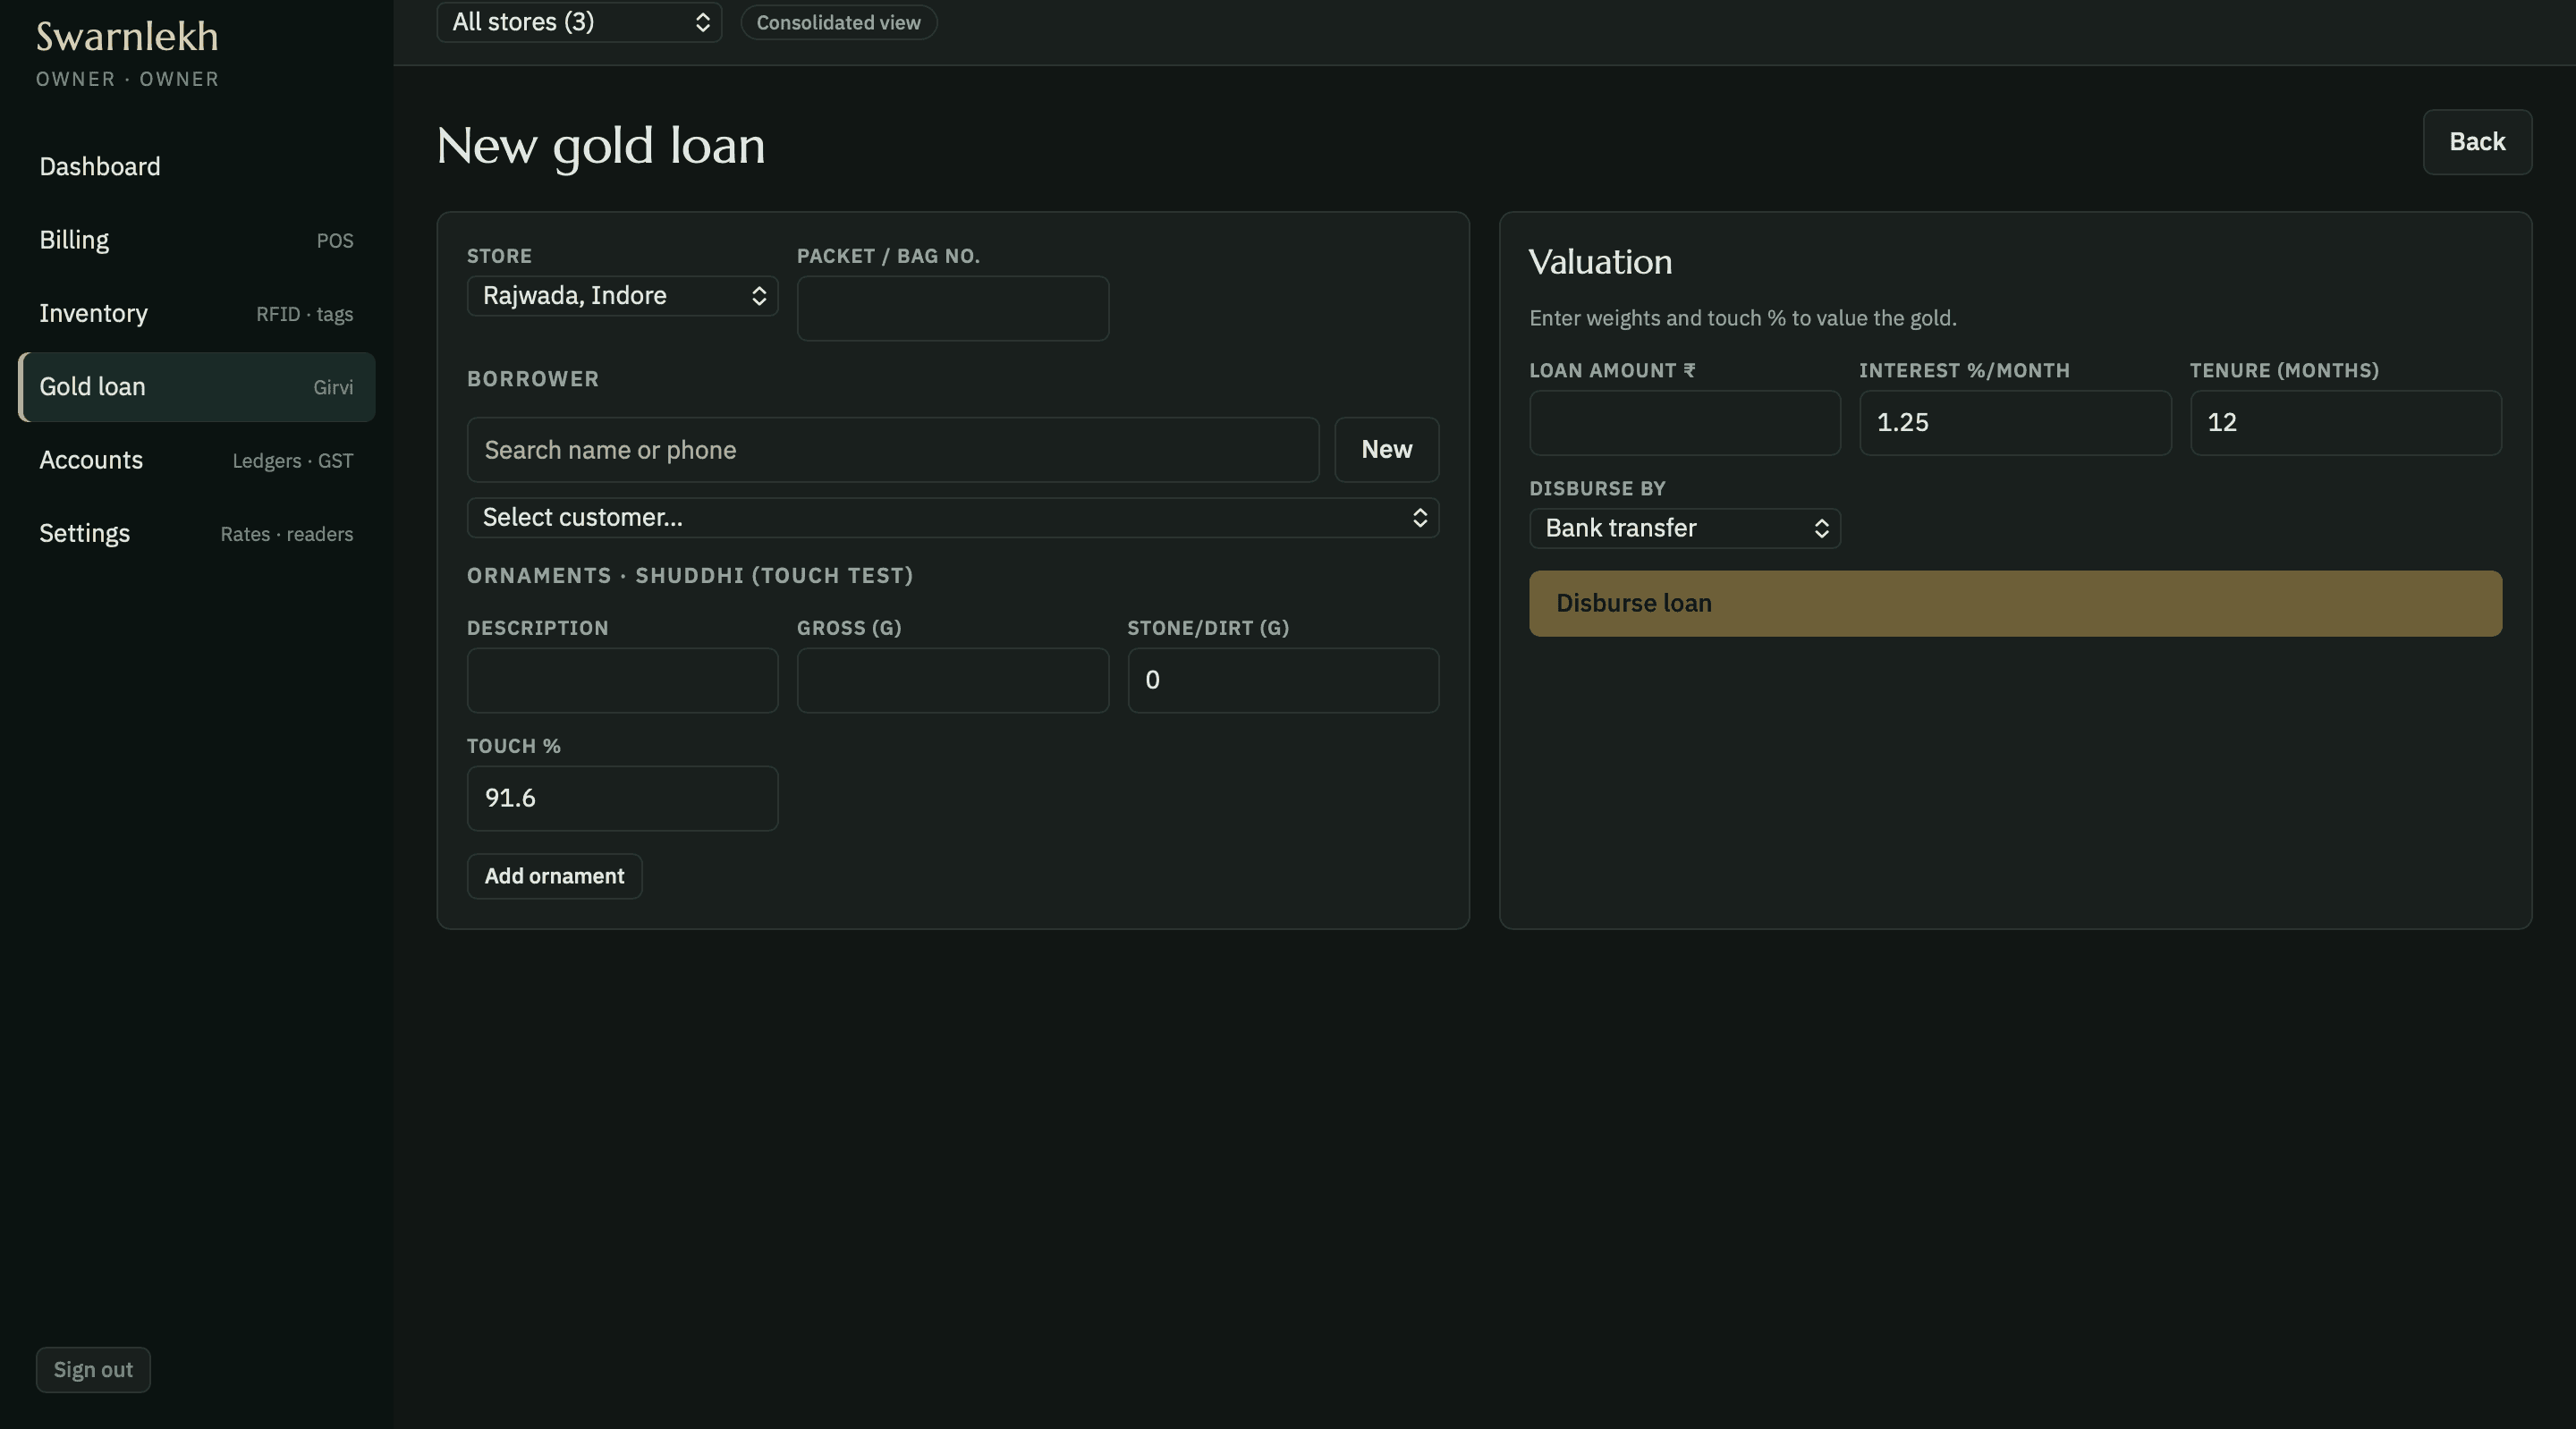The height and width of the screenshot is (1429, 2576).
Task: Click the Back button
Action: pyautogui.click(x=2477, y=142)
